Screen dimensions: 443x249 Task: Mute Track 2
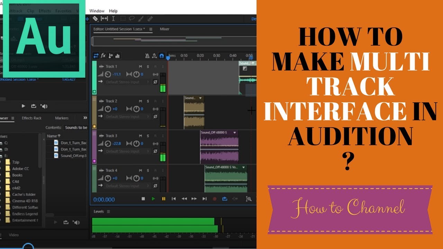pyautogui.click(x=141, y=101)
